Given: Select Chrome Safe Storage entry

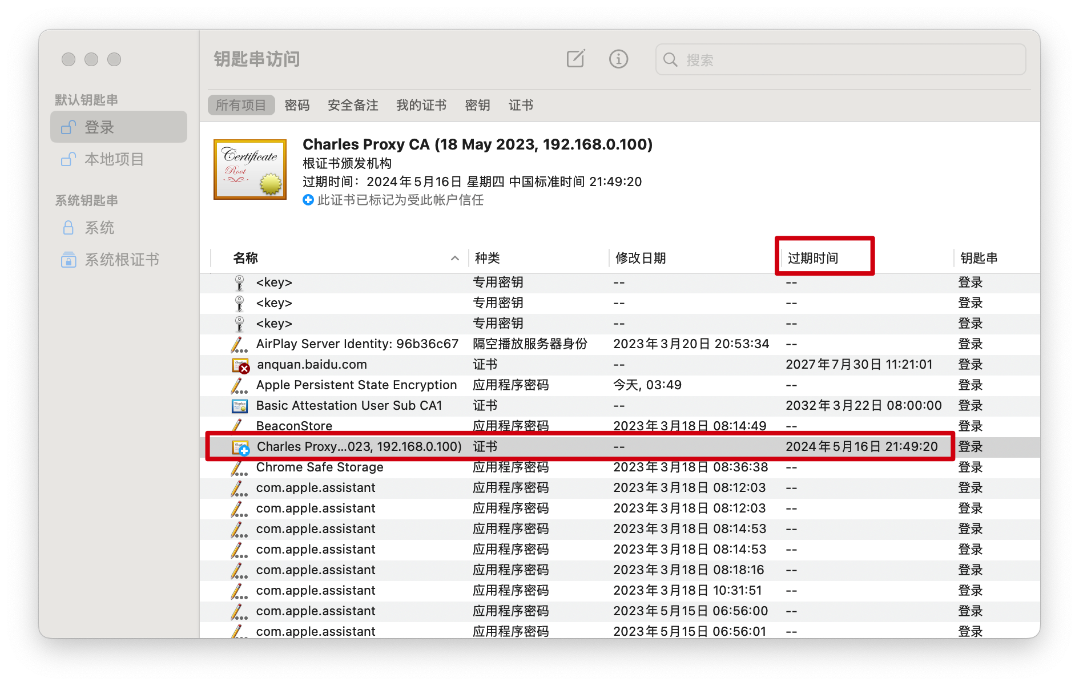Looking at the screenshot, I should (x=620, y=467).
